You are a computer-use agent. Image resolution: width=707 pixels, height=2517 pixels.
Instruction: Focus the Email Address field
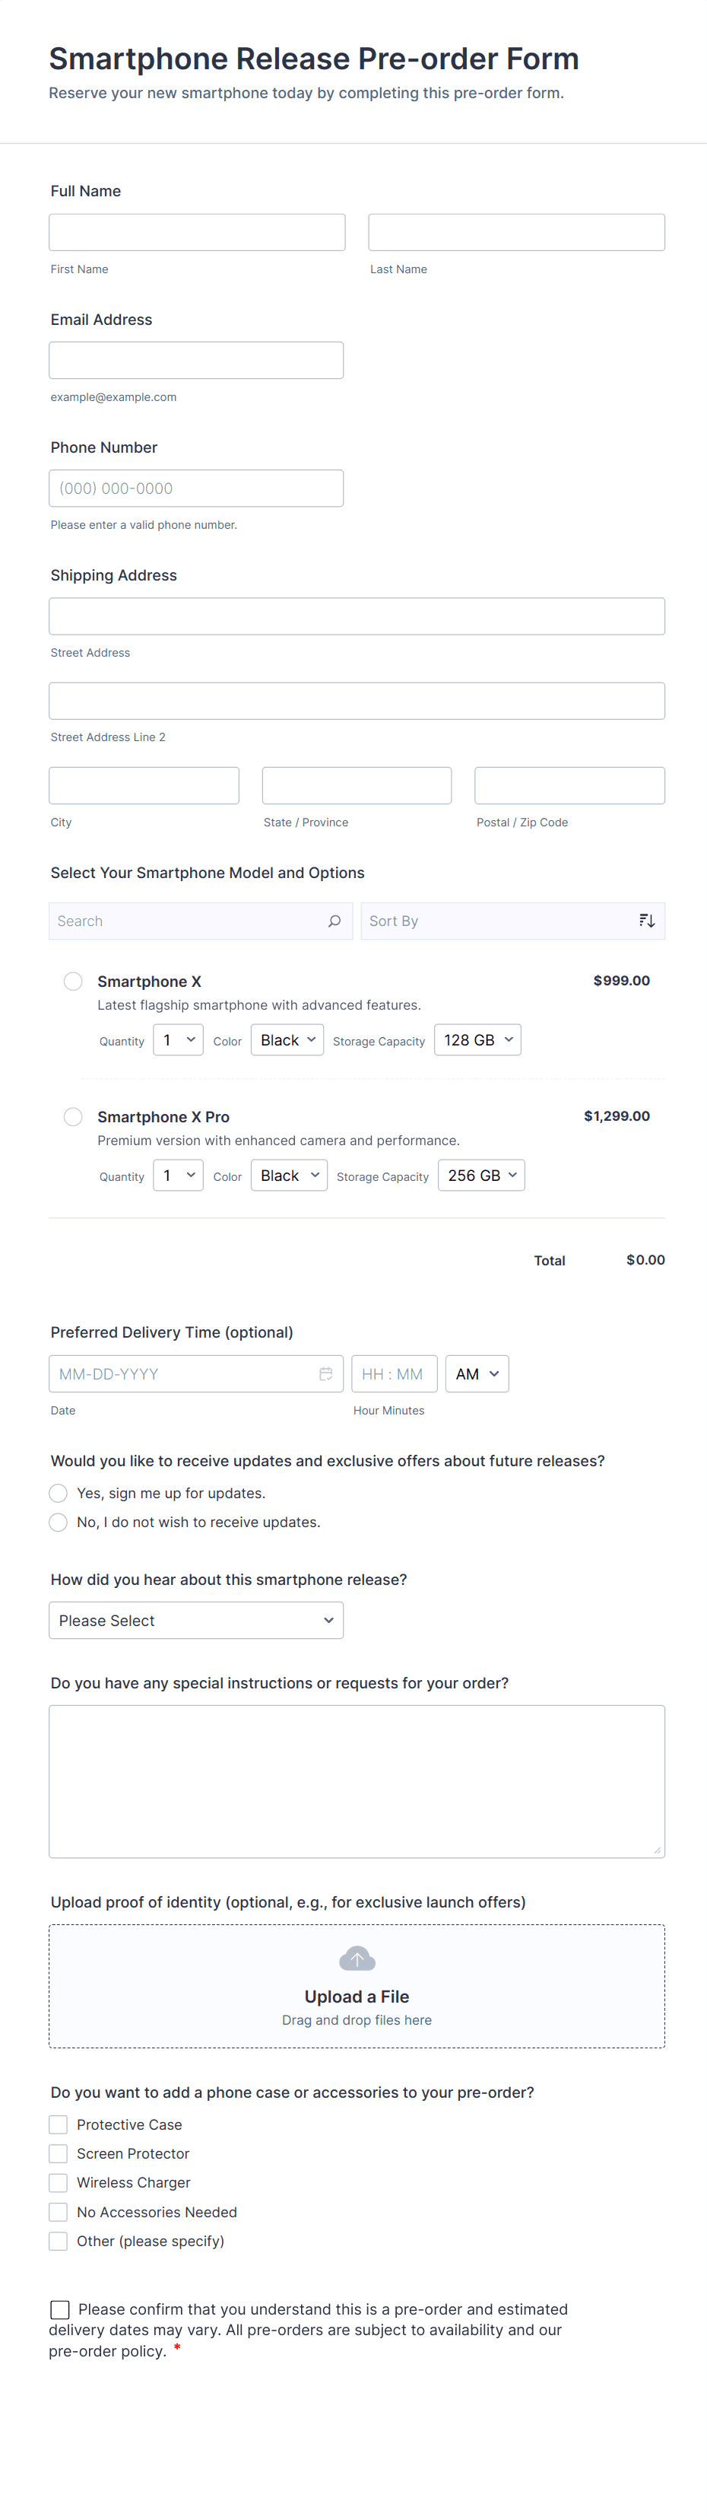196,361
